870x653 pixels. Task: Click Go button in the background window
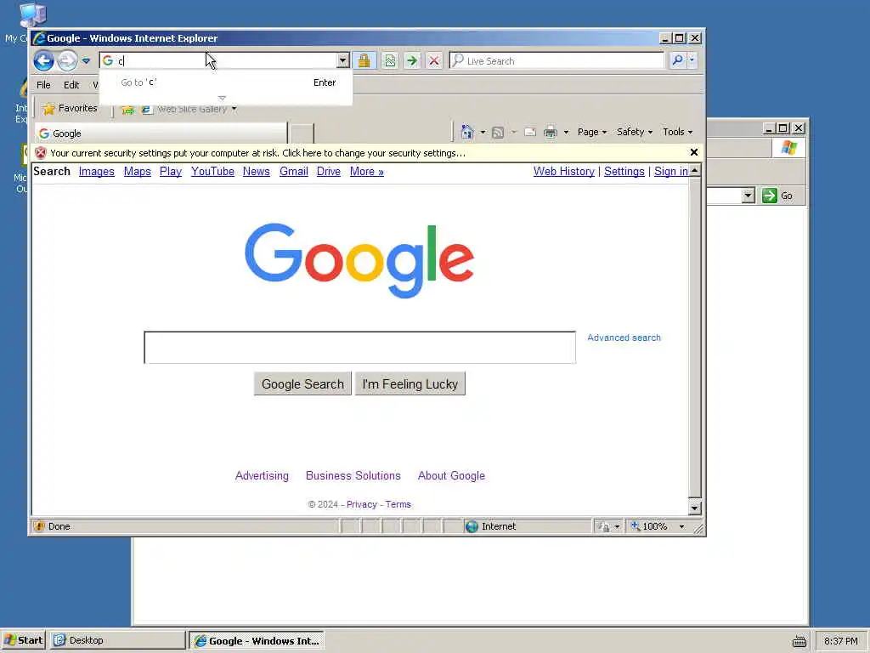coord(778,196)
